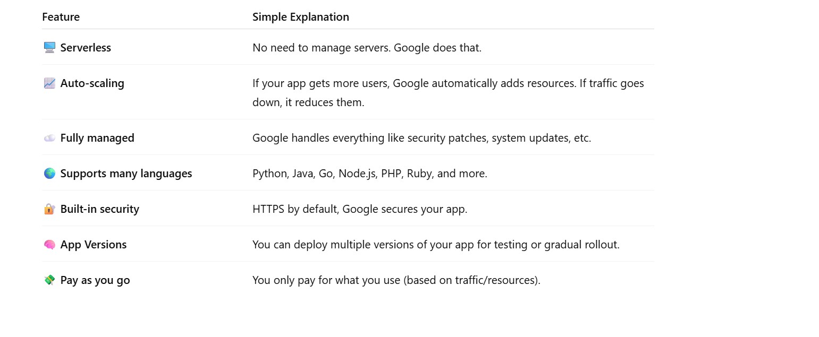Screen dimensions: 819x337
Task: Click the money icon beside Pay as you go
Action: pyautogui.click(x=49, y=280)
